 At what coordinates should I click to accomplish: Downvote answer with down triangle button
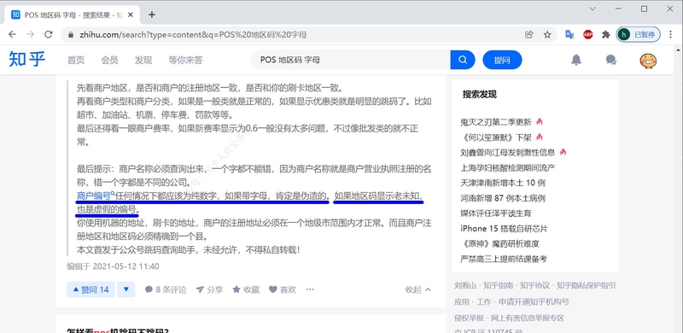coord(126,289)
